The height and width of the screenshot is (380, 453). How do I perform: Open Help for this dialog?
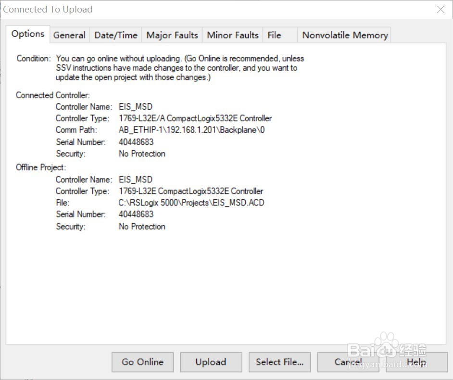pos(416,362)
